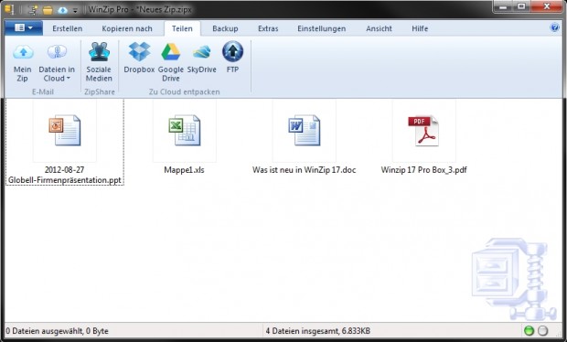Viewport: 567px width, 342px height.
Task: Click the open folder quick access icon
Action: [x=48, y=10]
